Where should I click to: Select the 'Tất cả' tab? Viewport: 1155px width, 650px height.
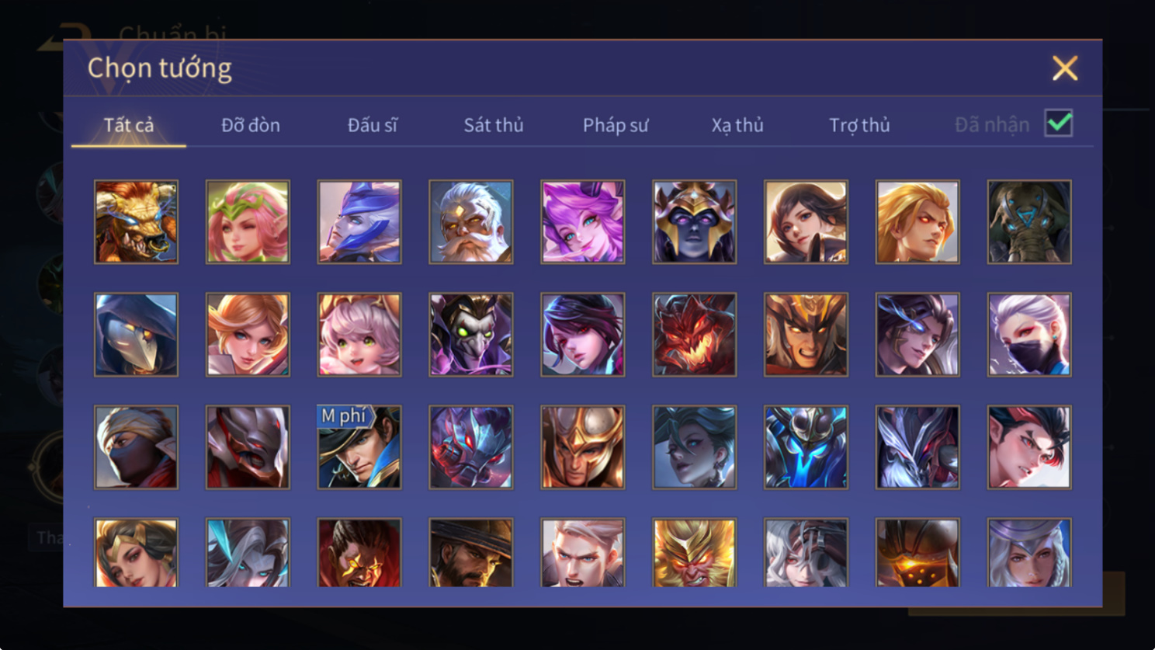pos(129,125)
